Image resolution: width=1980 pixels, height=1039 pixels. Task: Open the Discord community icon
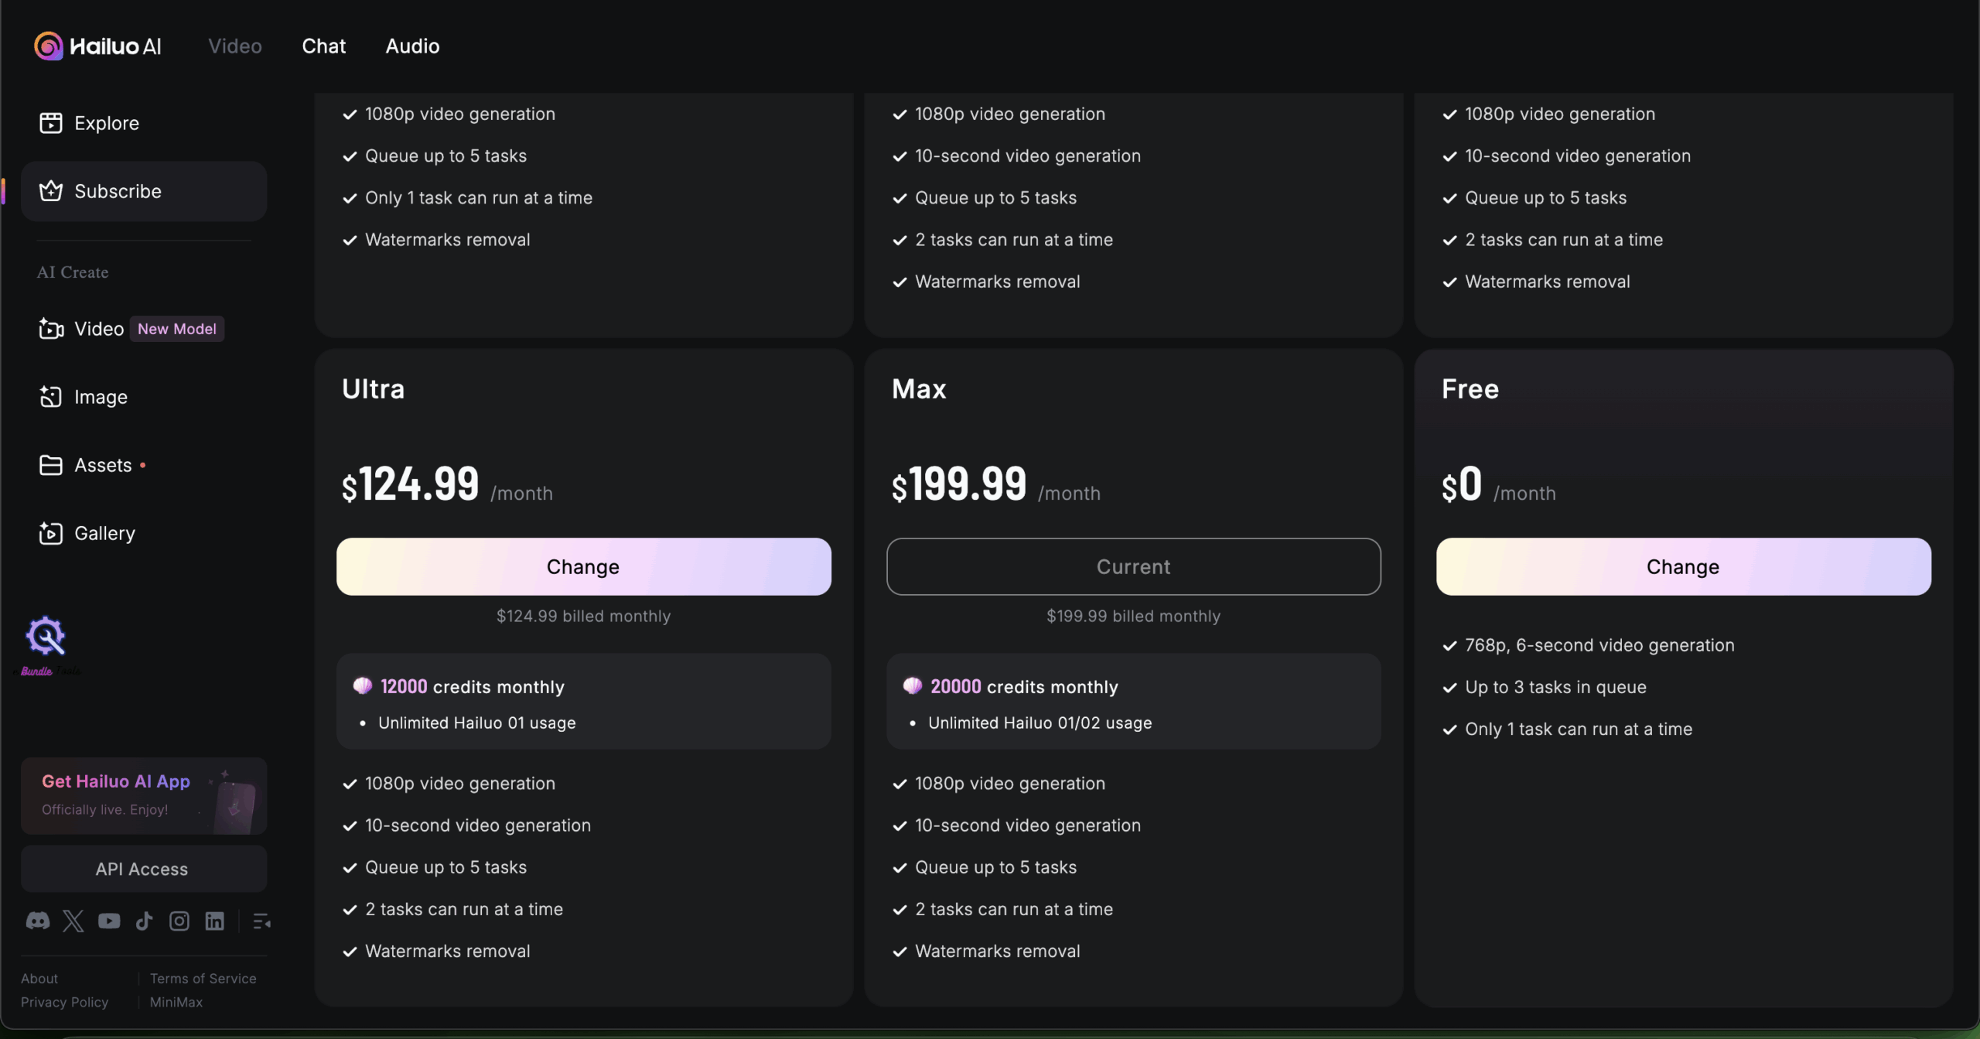(x=38, y=921)
